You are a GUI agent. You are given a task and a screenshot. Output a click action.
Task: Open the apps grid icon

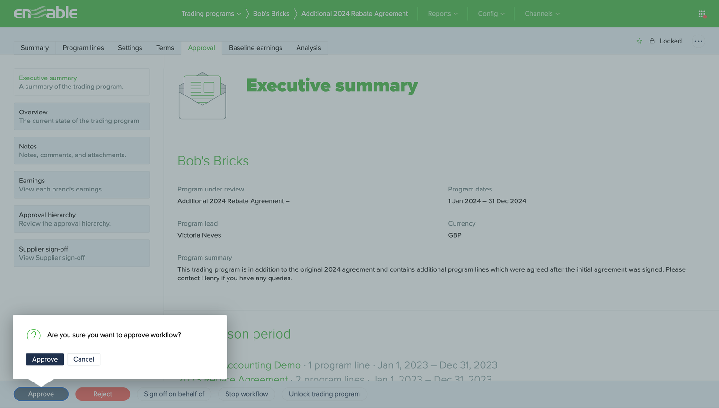pyautogui.click(x=702, y=14)
